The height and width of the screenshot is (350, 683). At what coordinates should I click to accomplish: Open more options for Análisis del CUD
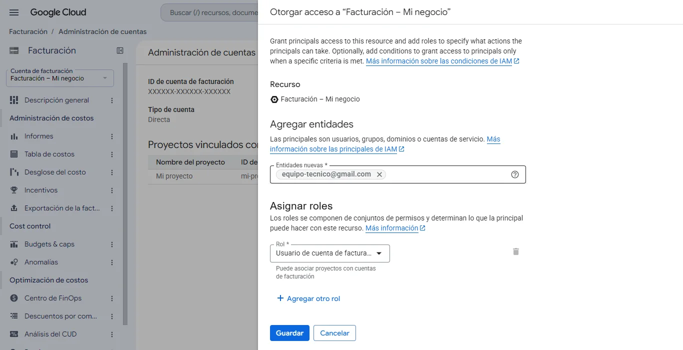112,334
